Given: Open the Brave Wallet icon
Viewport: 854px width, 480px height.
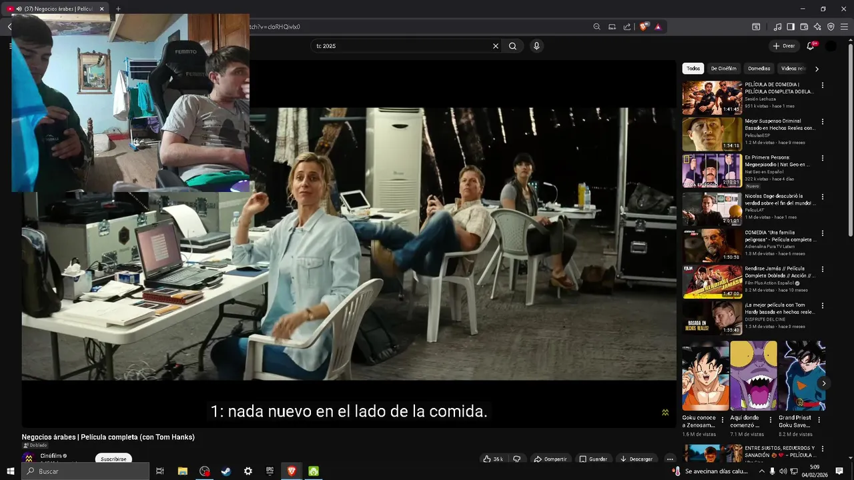Looking at the screenshot, I should point(804,27).
